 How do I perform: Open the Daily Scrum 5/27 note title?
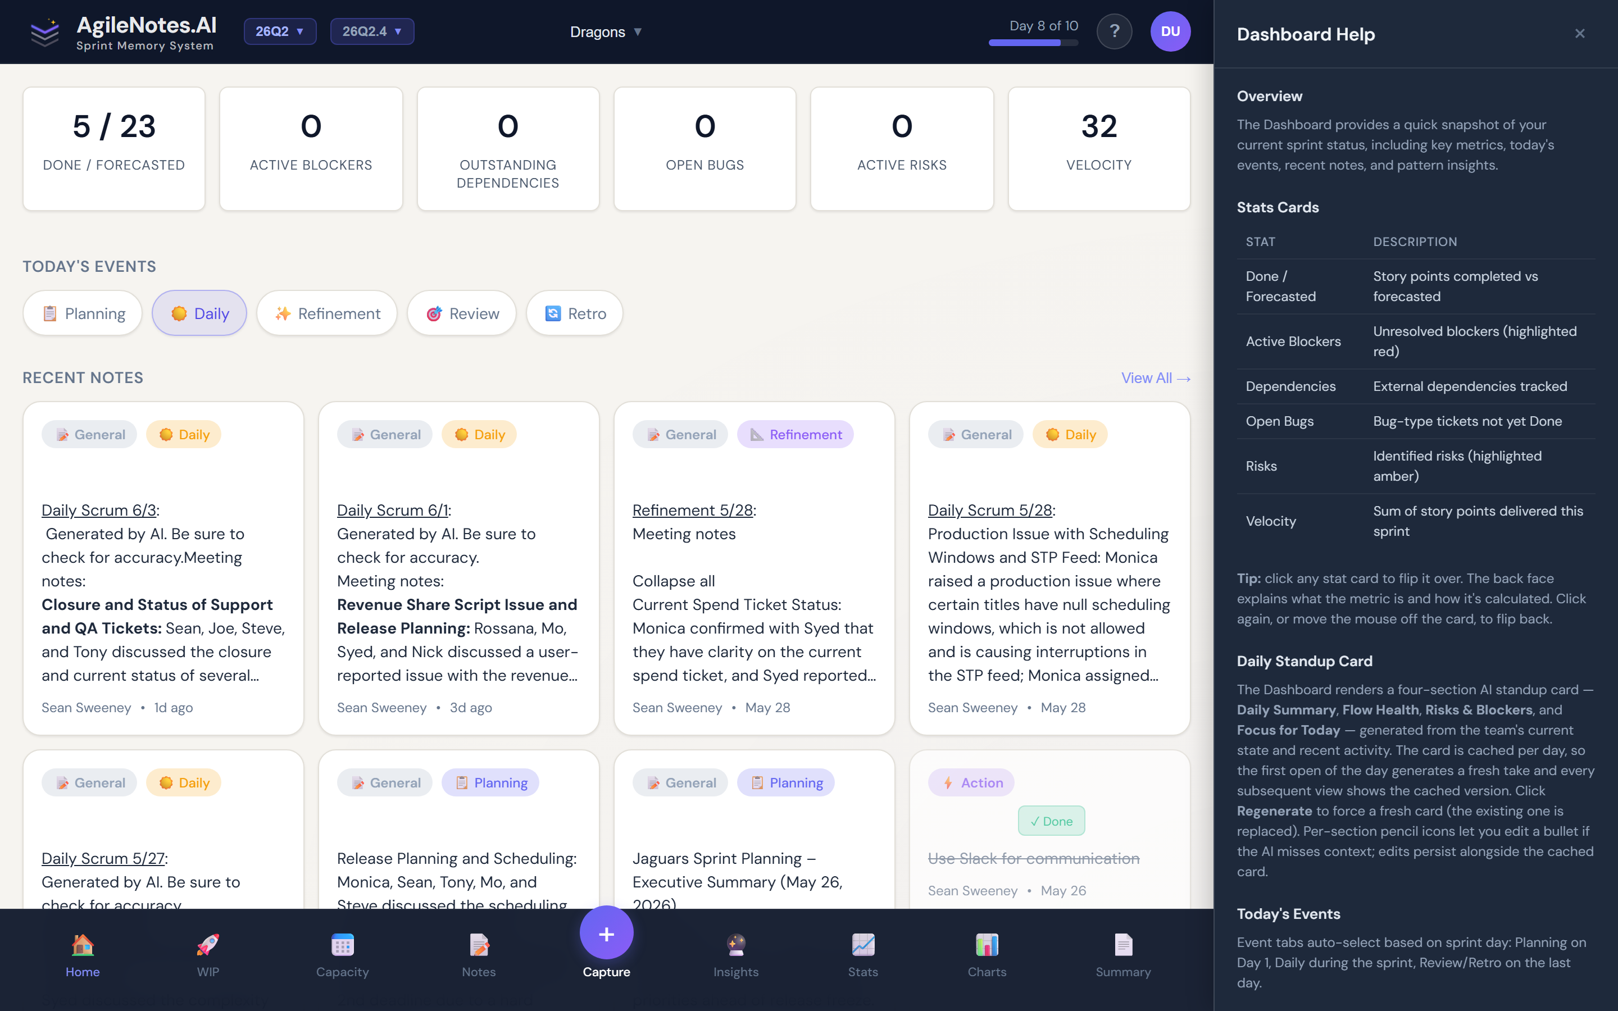pos(103,858)
